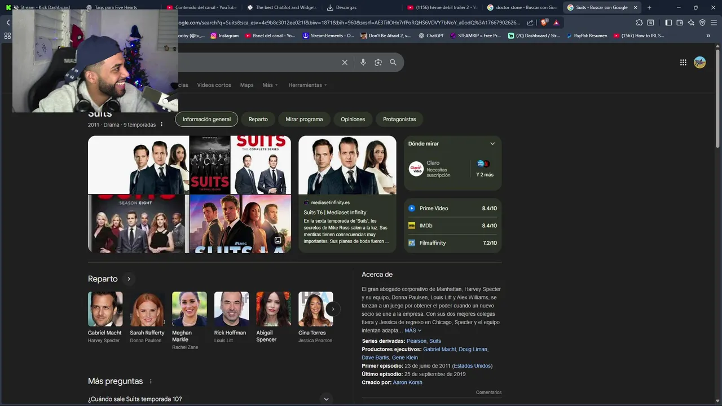722x406 pixels.
Task: Open the Aaron Korsh creator link
Action: (x=408, y=382)
